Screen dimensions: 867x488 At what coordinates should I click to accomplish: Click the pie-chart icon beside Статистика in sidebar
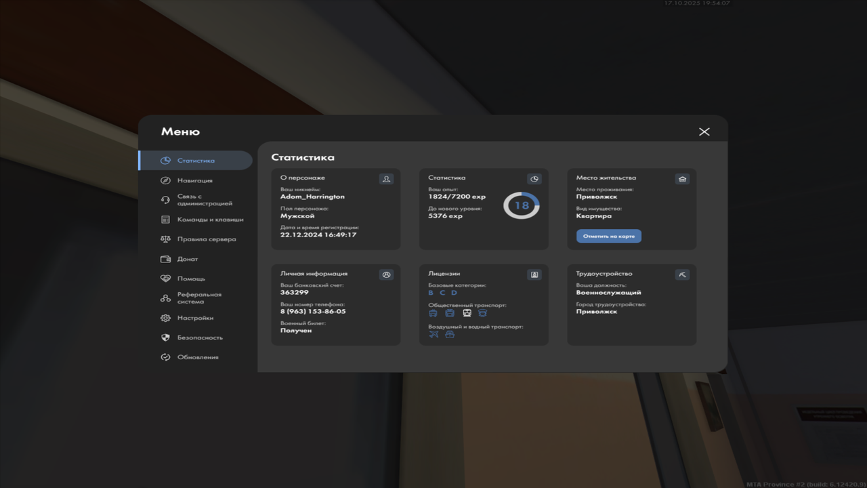pos(165,161)
